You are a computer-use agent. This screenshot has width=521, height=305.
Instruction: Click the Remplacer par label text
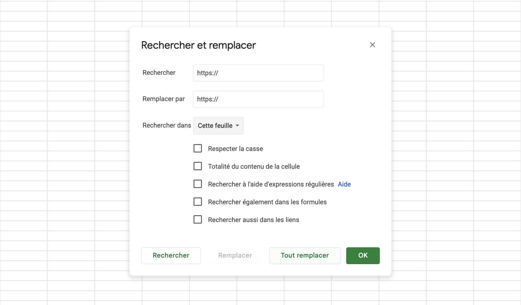164,99
